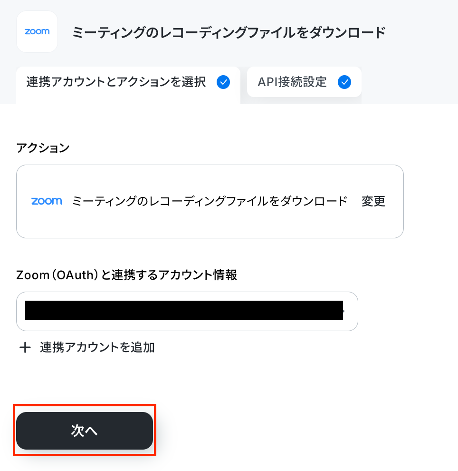Switch to the API接続設定 tab

pyautogui.click(x=304, y=82)
